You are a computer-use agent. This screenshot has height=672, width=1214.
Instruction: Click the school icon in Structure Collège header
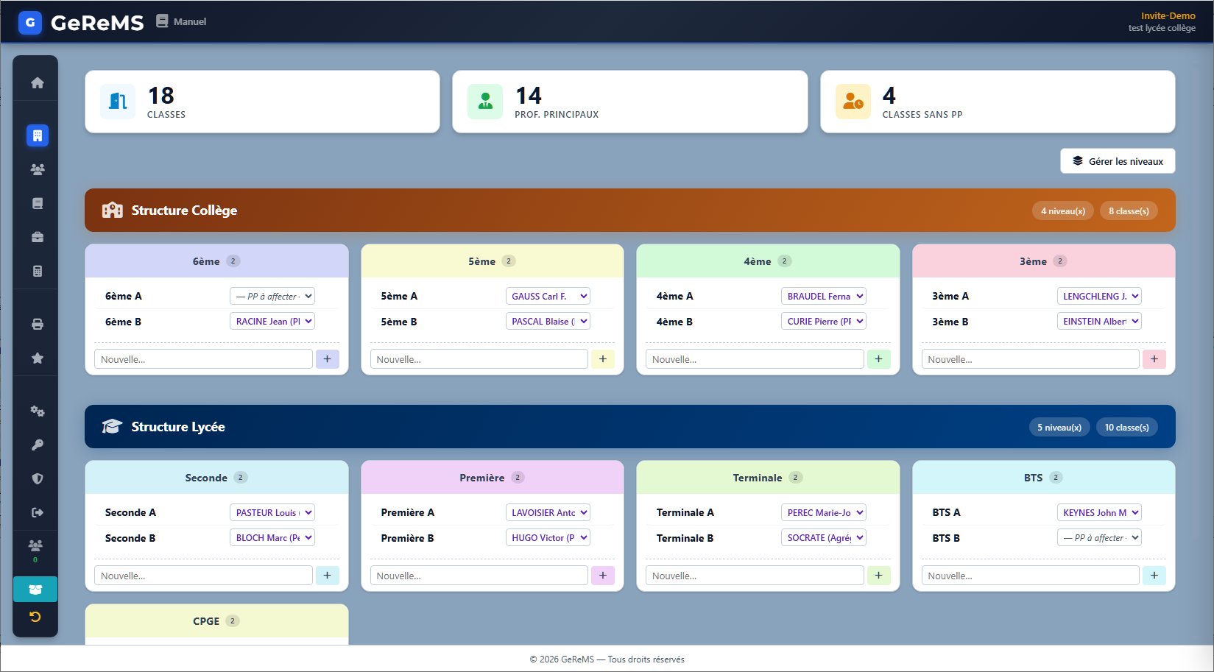point(112,211)
